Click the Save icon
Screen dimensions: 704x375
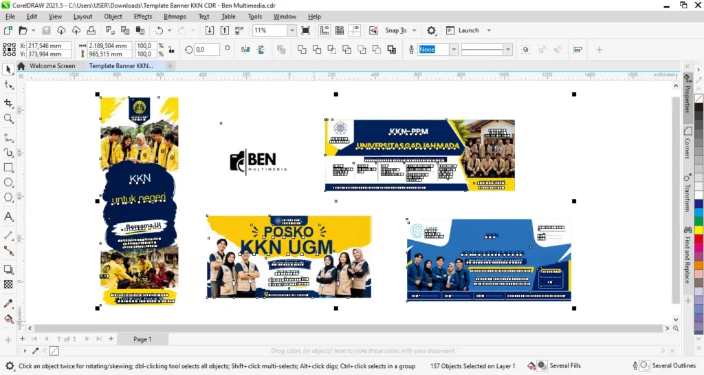(x=46, y=30)
